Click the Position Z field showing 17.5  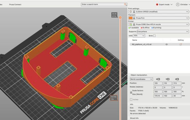point(177,83)
